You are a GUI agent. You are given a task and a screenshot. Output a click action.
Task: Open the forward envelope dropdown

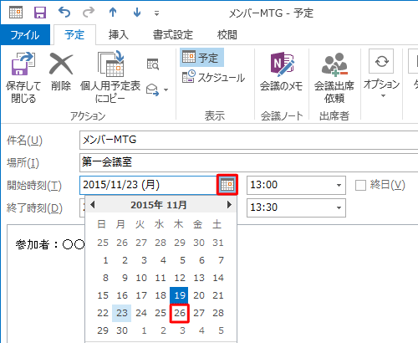click(x=166, y=90)
